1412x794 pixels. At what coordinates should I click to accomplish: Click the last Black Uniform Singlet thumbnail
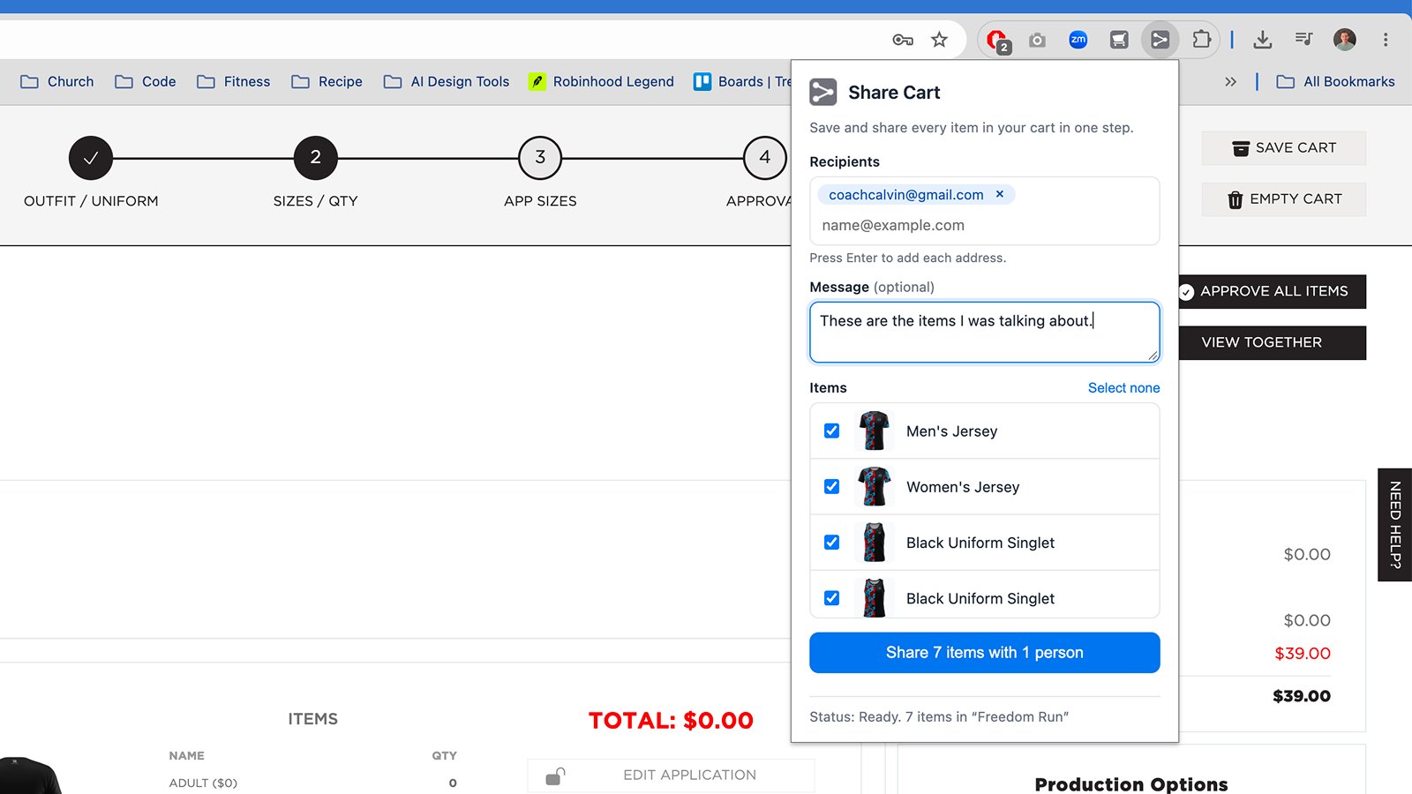tap(874, 597)
